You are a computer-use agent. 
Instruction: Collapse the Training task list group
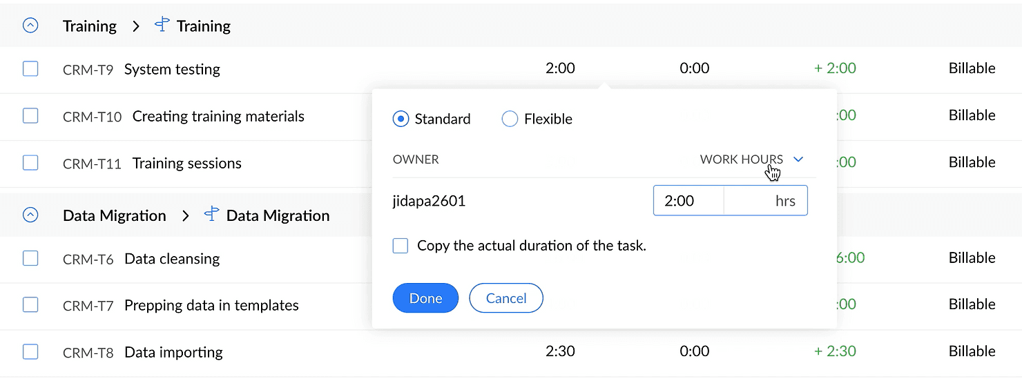coord(30,26)
